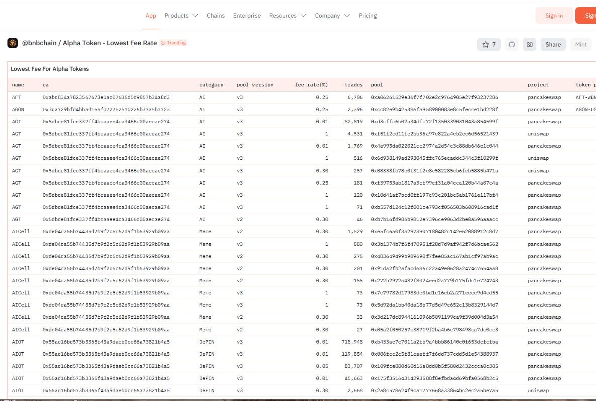Screen dimensions: 596x401
Task: Click the Sign in button
Action: pos(554,16)
